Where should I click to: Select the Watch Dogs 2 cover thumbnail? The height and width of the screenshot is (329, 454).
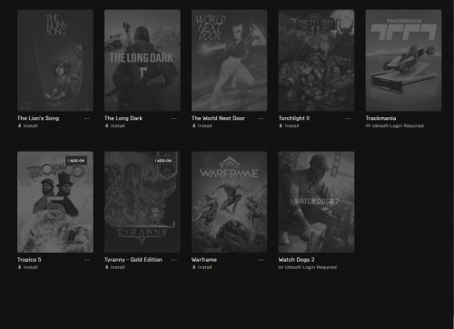(x=316, y=202)
